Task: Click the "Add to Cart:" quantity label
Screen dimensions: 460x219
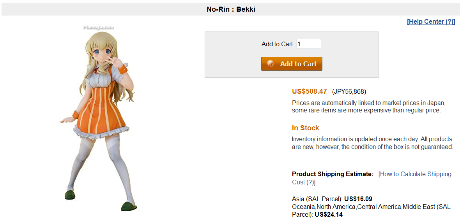Action: point(278,44)
